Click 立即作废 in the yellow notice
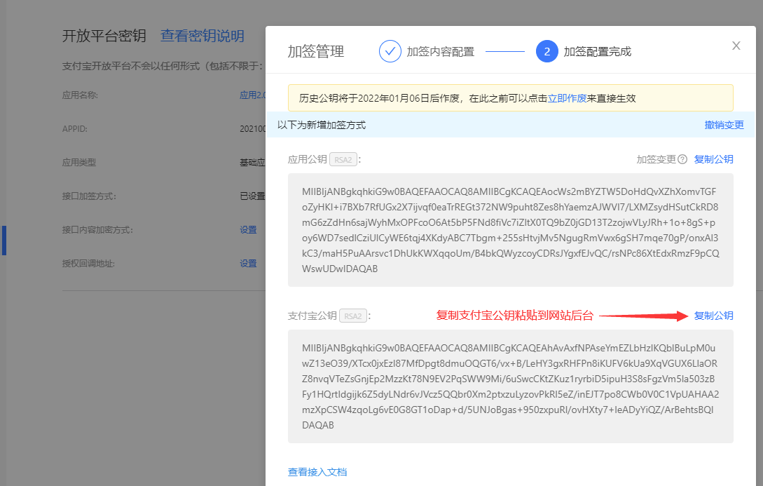Screen dimensions: 763x486 pos(567,98)
